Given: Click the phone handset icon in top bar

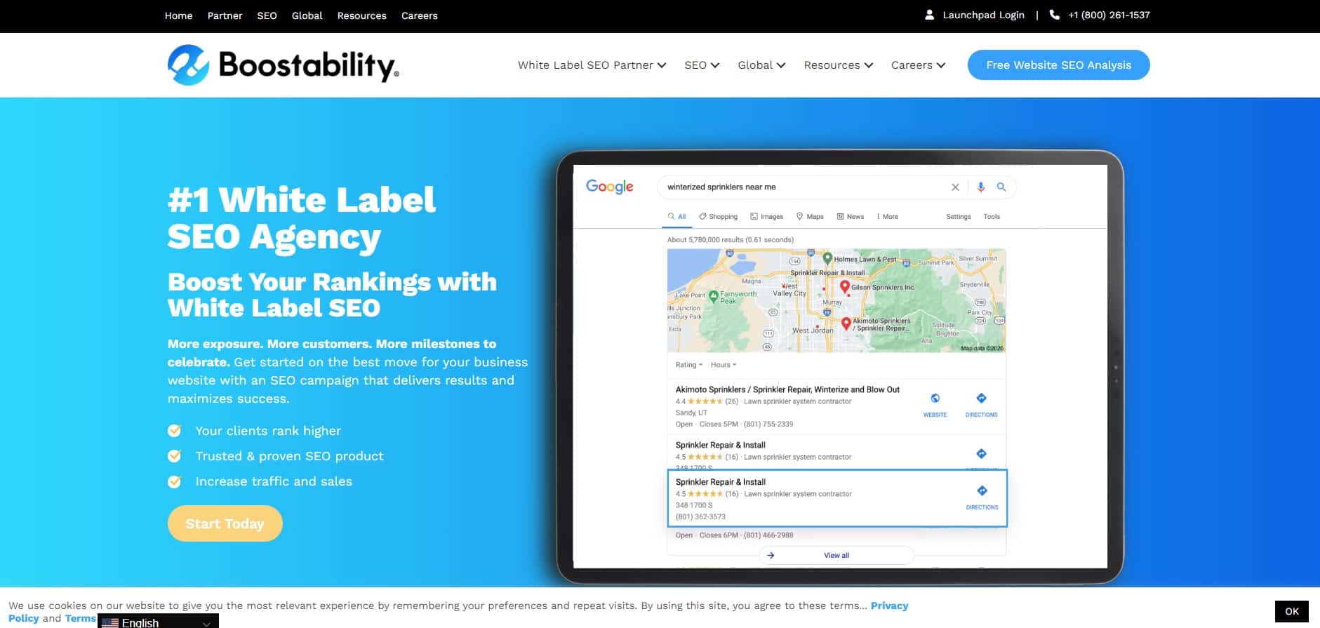Looking at the screenshot, I should [1054, 15].
